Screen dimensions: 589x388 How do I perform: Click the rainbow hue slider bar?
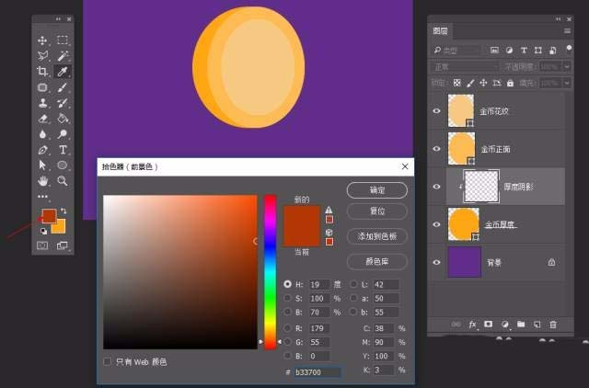(270, 271)
